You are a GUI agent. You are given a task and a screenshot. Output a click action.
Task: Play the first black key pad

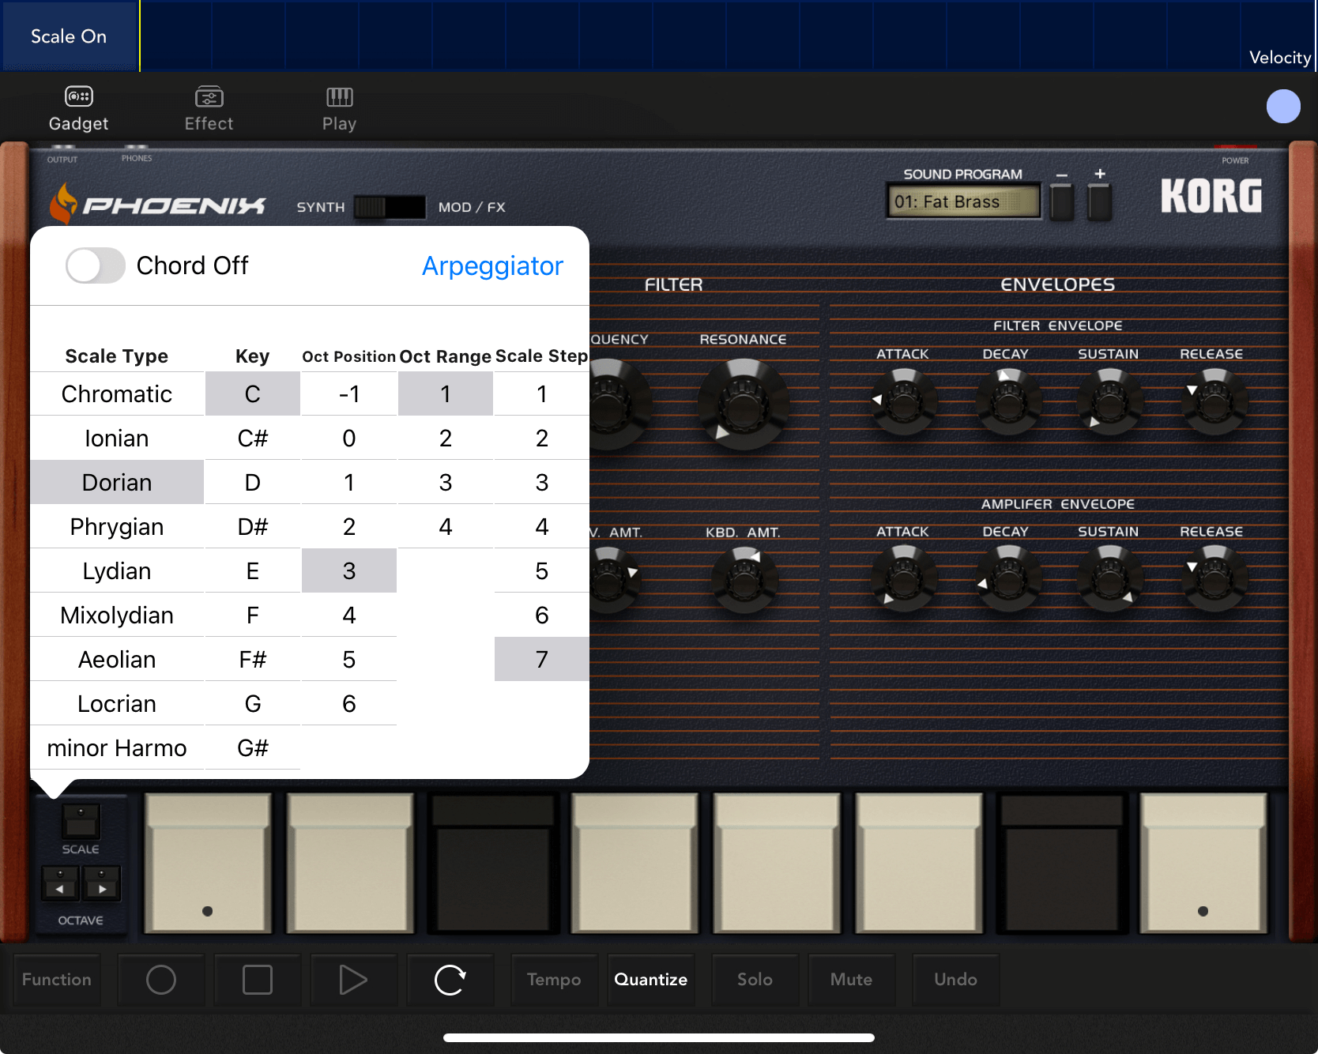click(x=493, y=864)
